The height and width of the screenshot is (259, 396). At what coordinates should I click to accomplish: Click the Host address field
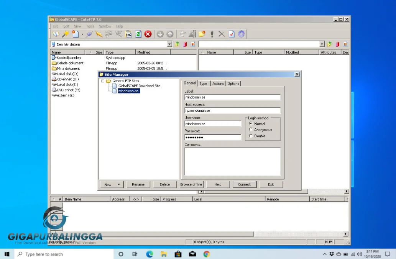tap(232, 111)
